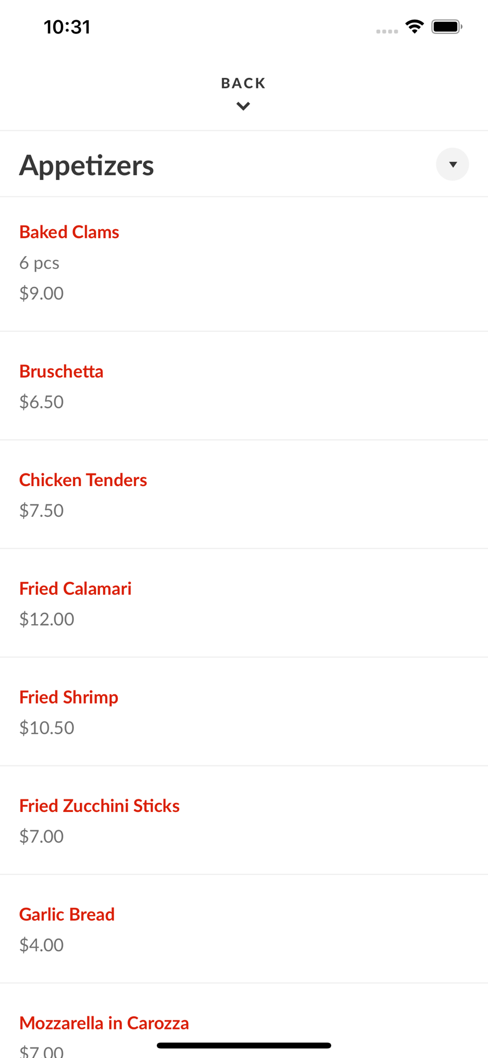Image resolution: width=488 pixels, height=1058 pixels.
Task: Tap the $12.00 Fried Calamari price
Action: (46, 619)
